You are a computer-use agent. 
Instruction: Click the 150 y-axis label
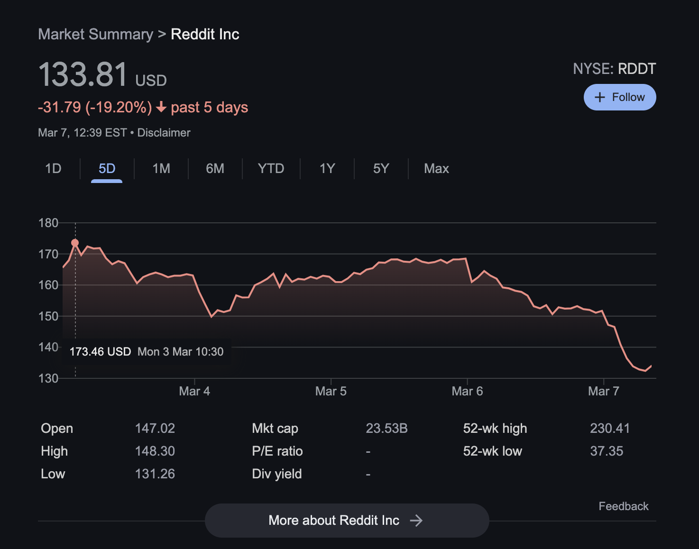[48, 316]
